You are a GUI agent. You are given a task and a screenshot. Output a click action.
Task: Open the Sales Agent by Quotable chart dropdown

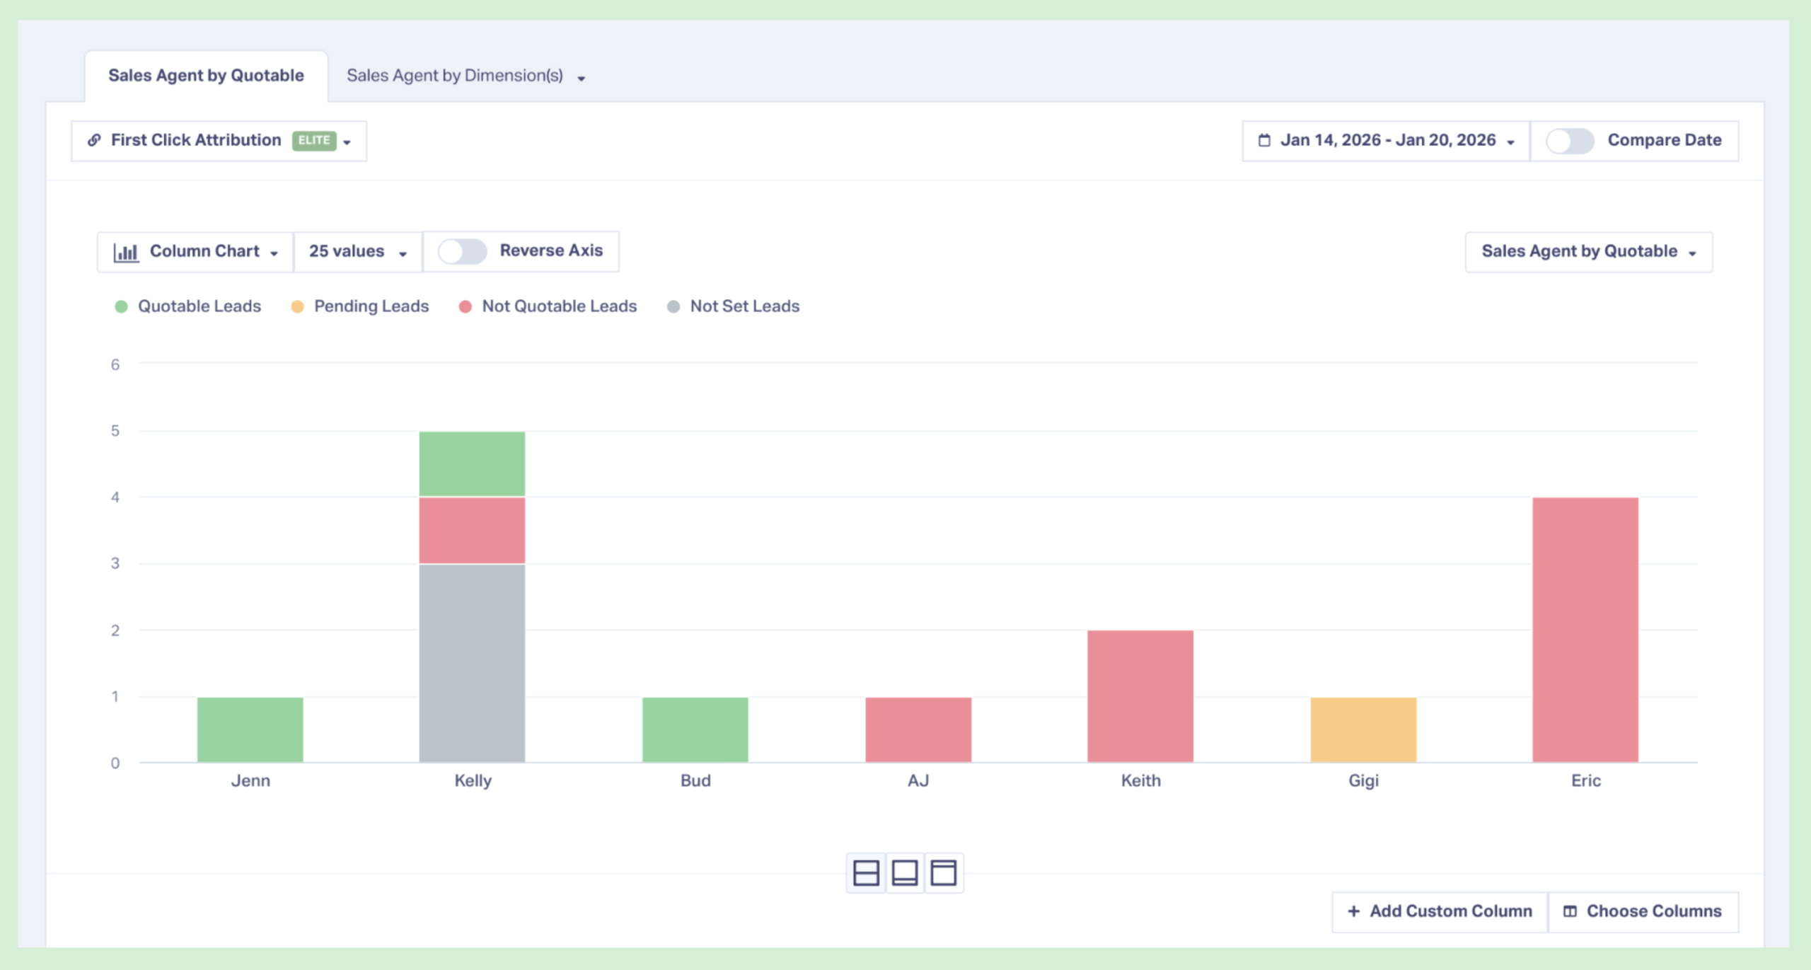1588,252
